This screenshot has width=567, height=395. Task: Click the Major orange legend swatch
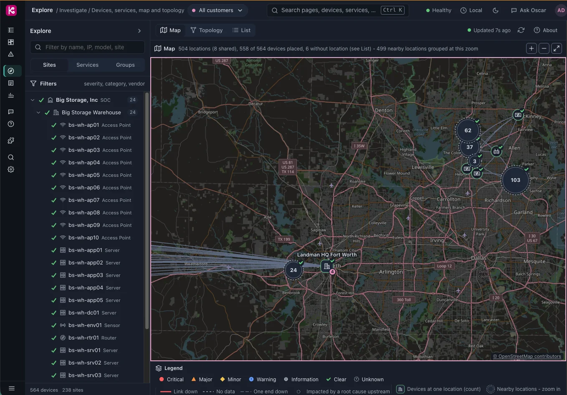[194, 380]
